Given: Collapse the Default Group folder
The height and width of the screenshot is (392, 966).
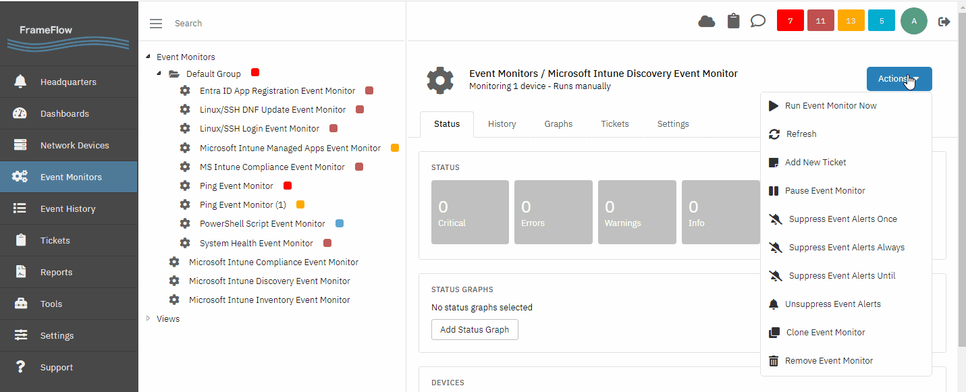Looking at the screenshot, I should coord(159,74).
